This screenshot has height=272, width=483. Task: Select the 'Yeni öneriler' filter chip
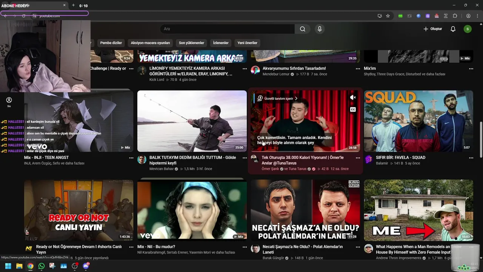[247, 43]
